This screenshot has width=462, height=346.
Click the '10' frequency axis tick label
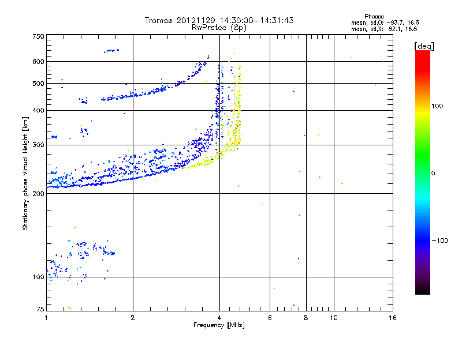click(334, 318)
